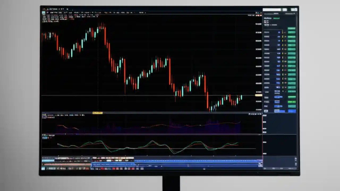
Task: Select the crosshair cursor tool
Action: point(44,12)
